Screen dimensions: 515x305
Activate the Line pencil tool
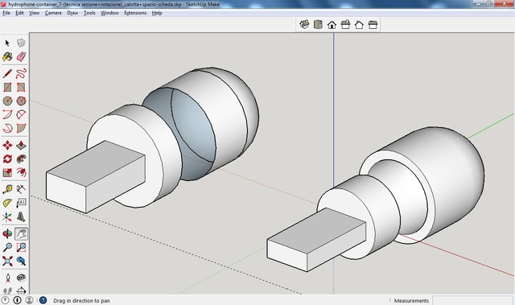point(7,73)
